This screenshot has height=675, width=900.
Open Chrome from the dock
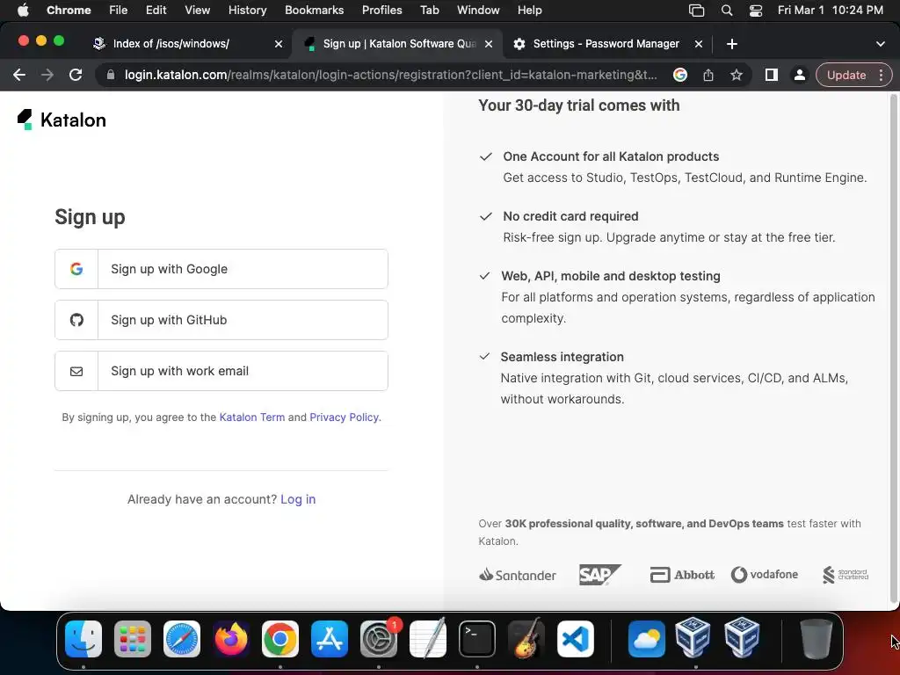pyautogui.click(x=280, y=639)
